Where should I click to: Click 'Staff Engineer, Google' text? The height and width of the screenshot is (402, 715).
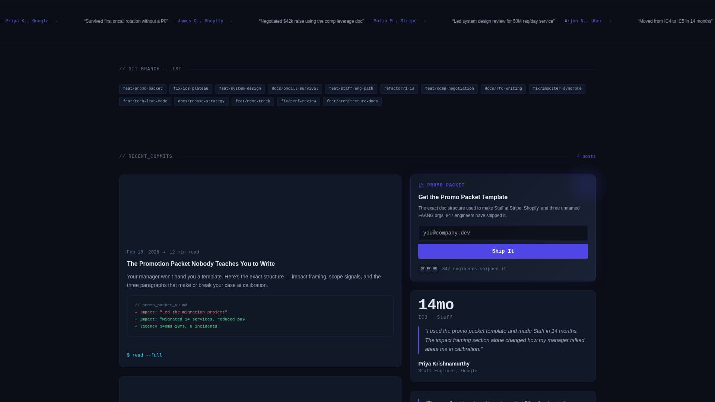pos(448,371)
